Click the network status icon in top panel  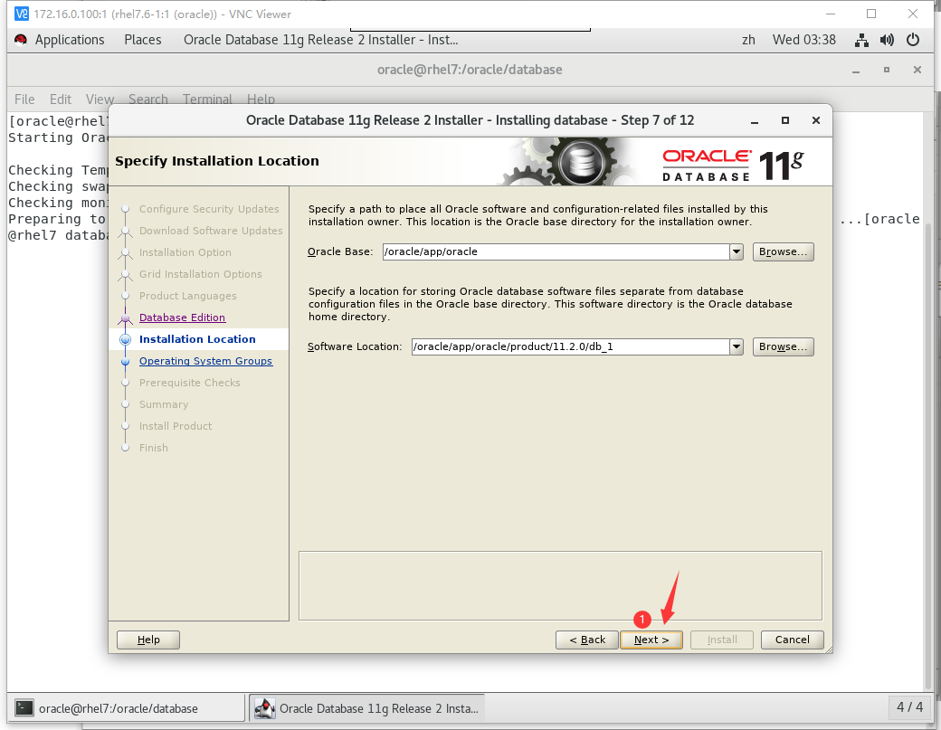[861, 40]
